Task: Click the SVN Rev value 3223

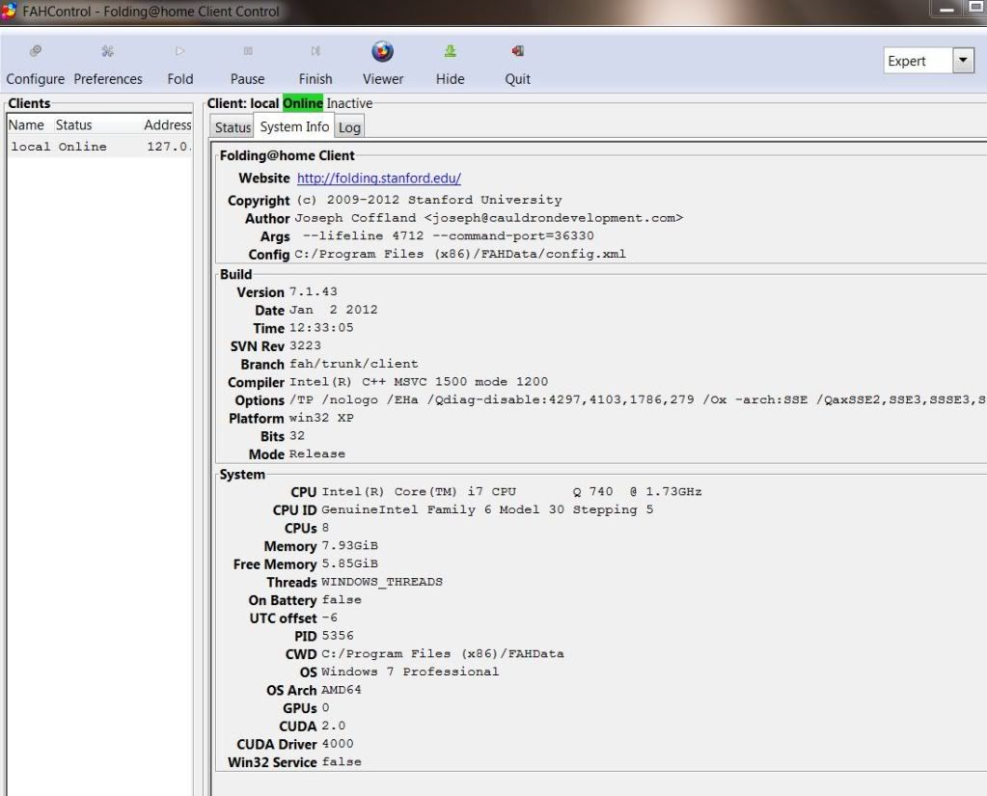Action: point(305,346)
